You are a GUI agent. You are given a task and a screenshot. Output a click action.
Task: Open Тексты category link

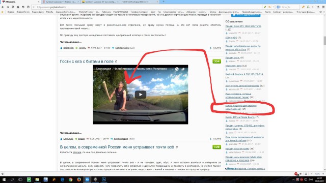[83, 48]
